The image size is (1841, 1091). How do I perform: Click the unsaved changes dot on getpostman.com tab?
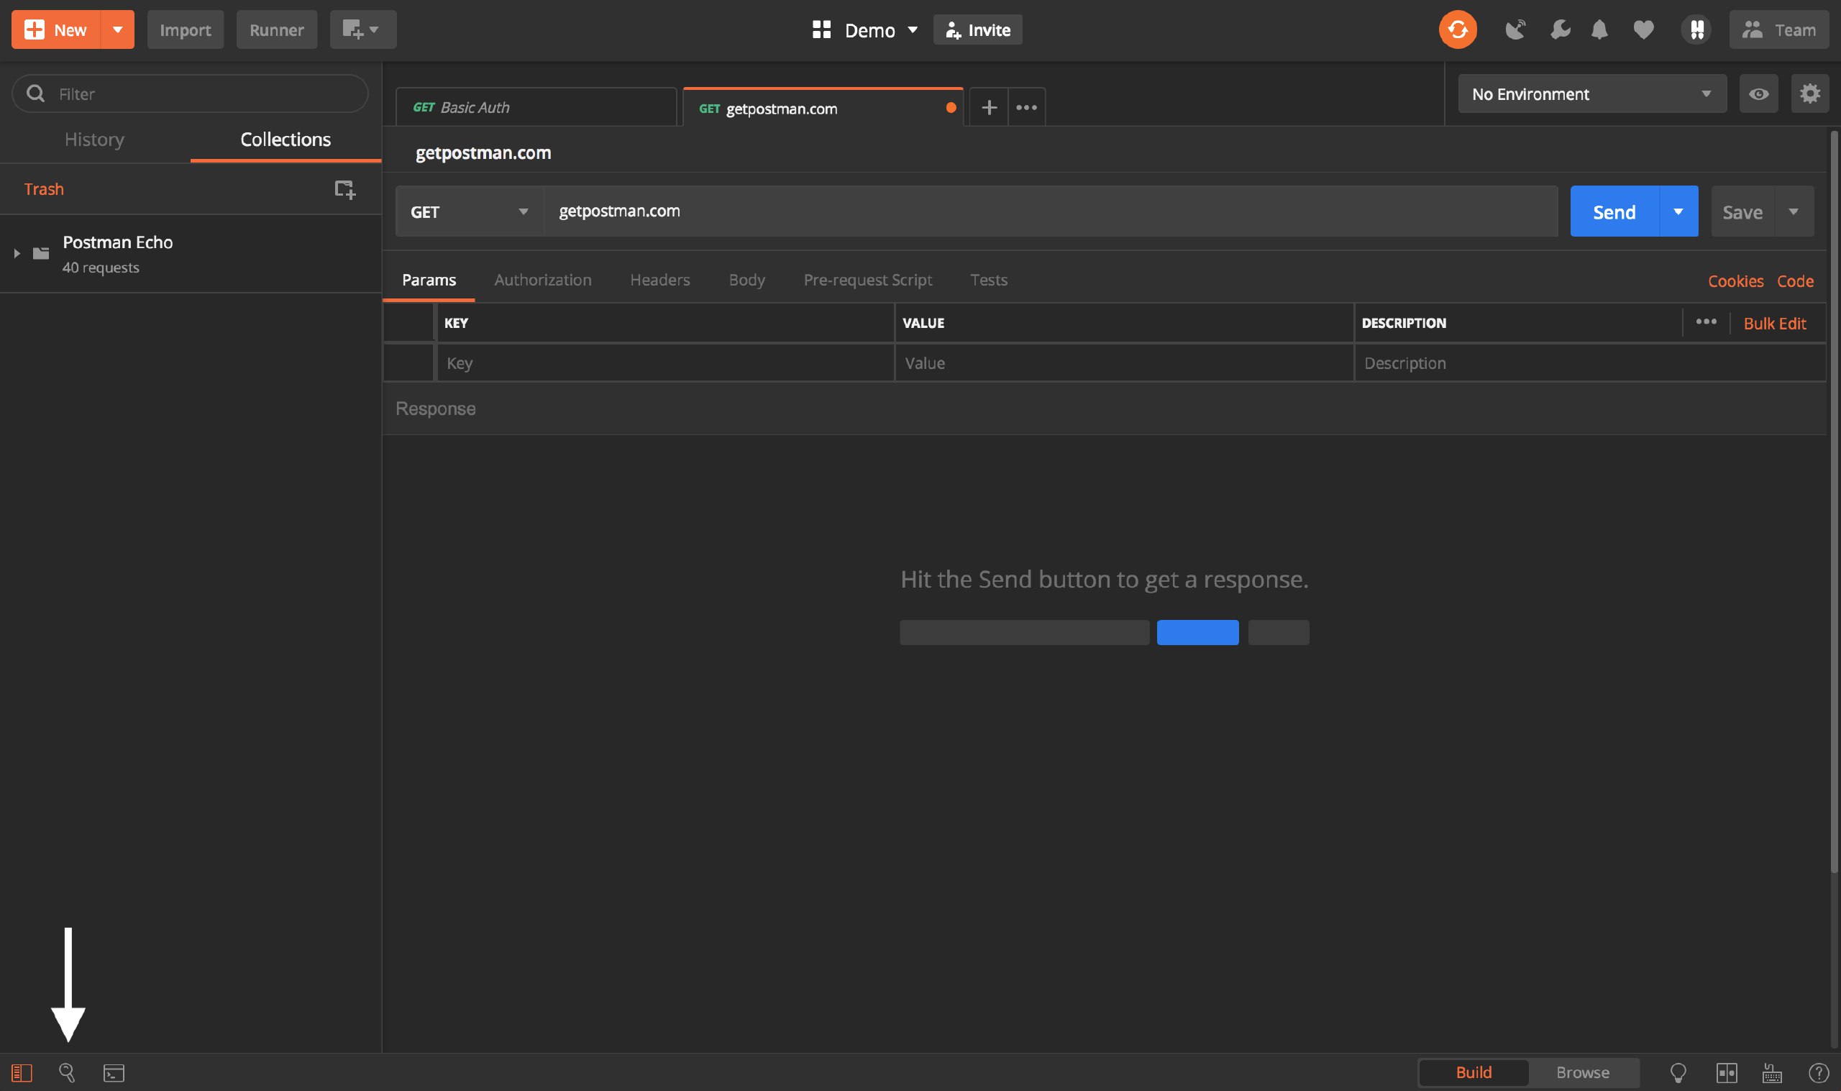(x=951, y=107)
